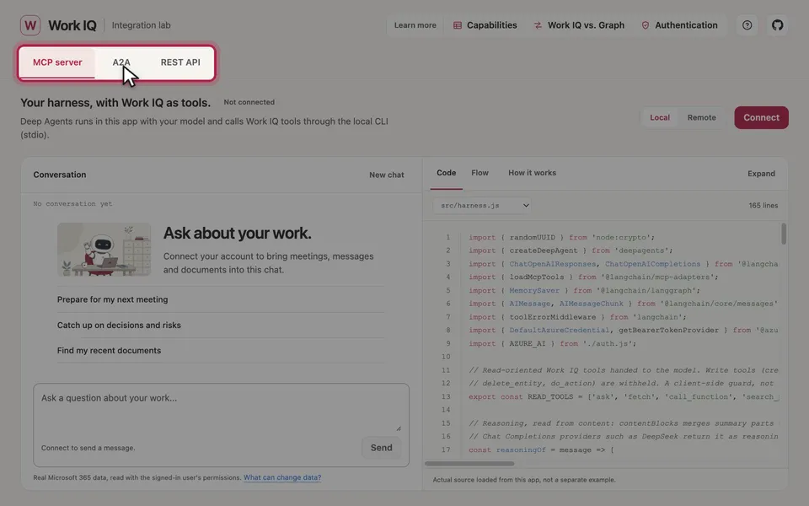
Task: Click Actual source loaded footer note
Action: 523,480
